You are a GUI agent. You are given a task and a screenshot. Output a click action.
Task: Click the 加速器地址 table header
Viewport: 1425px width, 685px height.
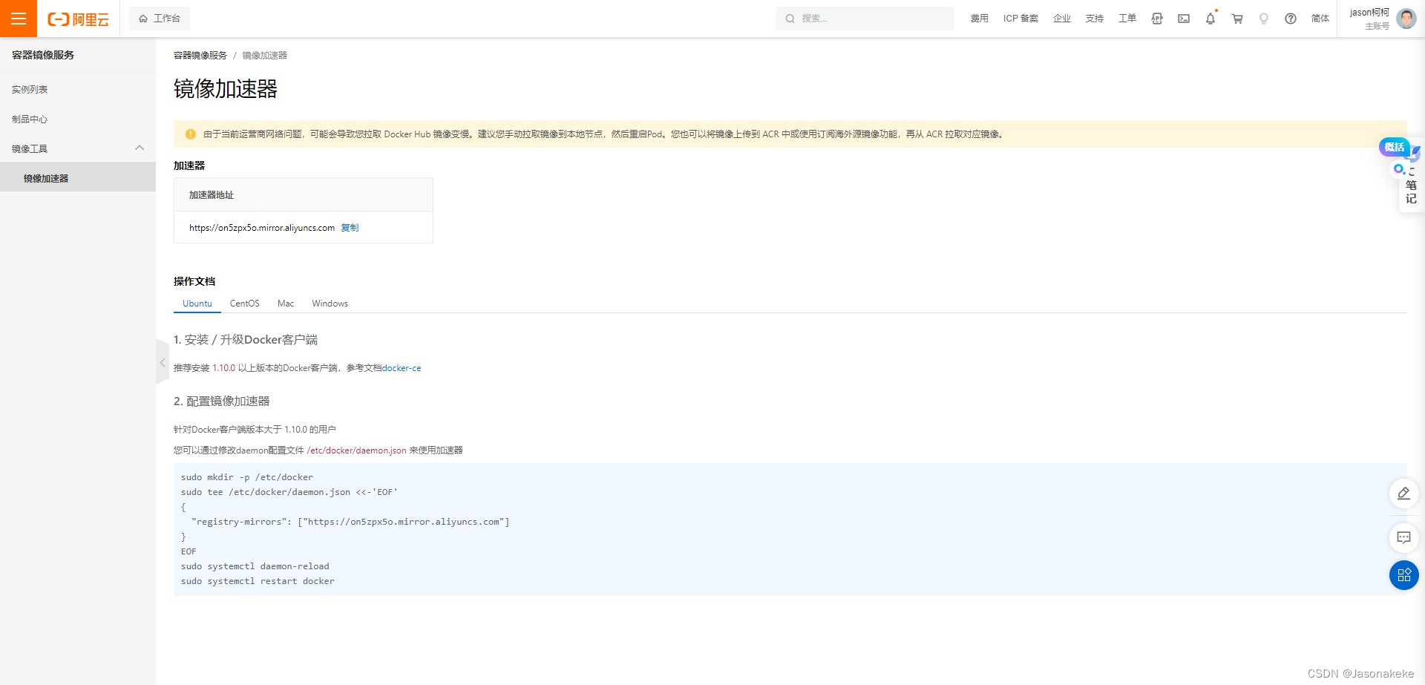(304, 195)
